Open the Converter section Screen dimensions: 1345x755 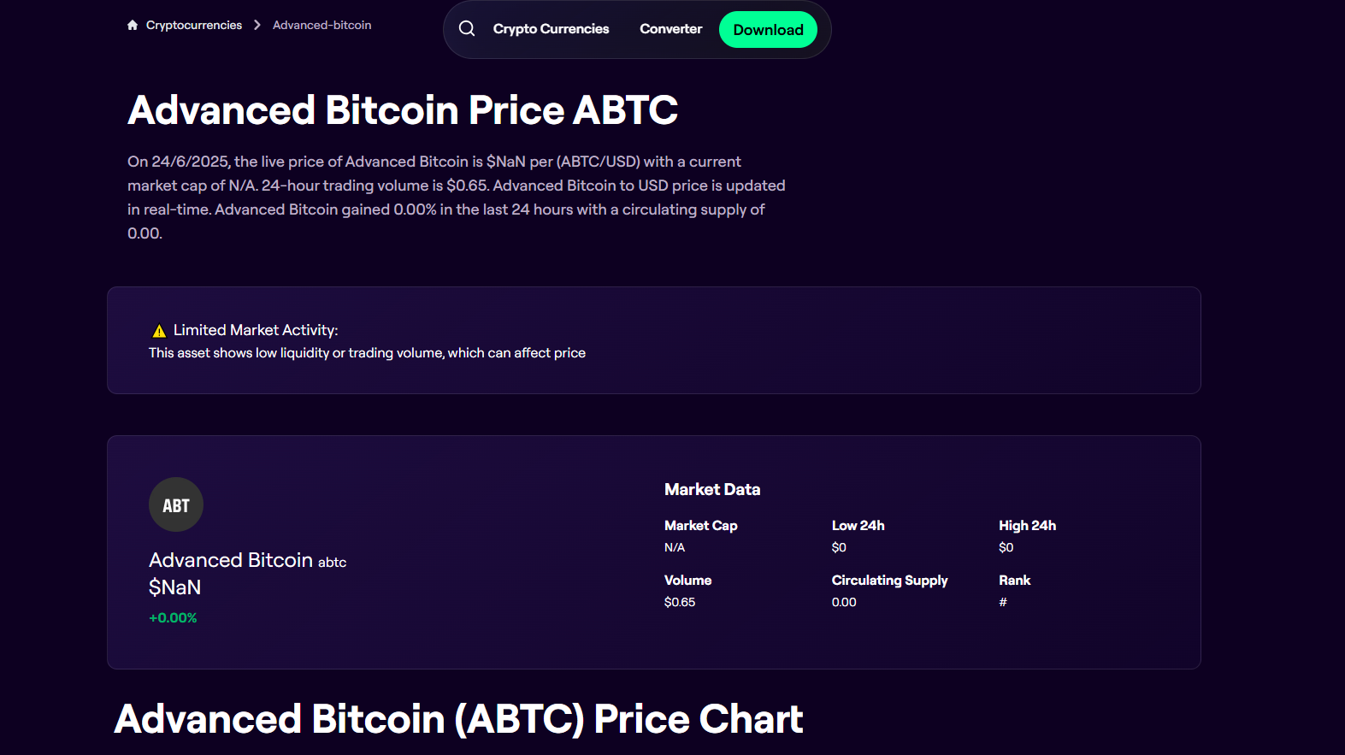[670, 28]
